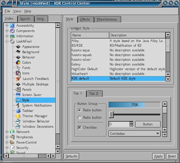
Task: Click the Description column header
Action: (x=137, y=35)
